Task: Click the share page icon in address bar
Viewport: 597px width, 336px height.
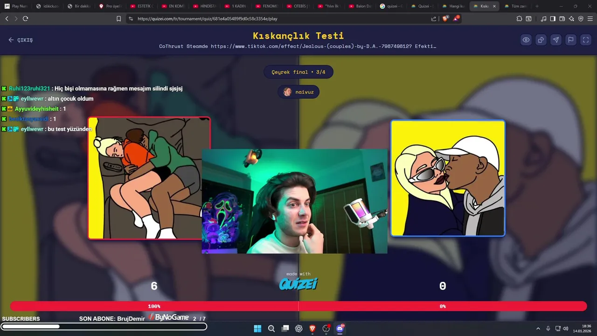Action: coord(434,19)
